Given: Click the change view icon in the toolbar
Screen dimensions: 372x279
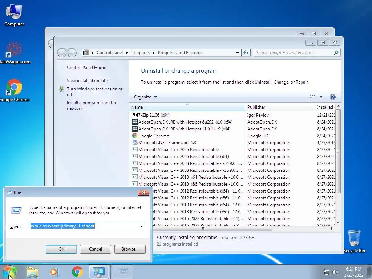Looking at the screenshot, I should click(x=312, y=97).
